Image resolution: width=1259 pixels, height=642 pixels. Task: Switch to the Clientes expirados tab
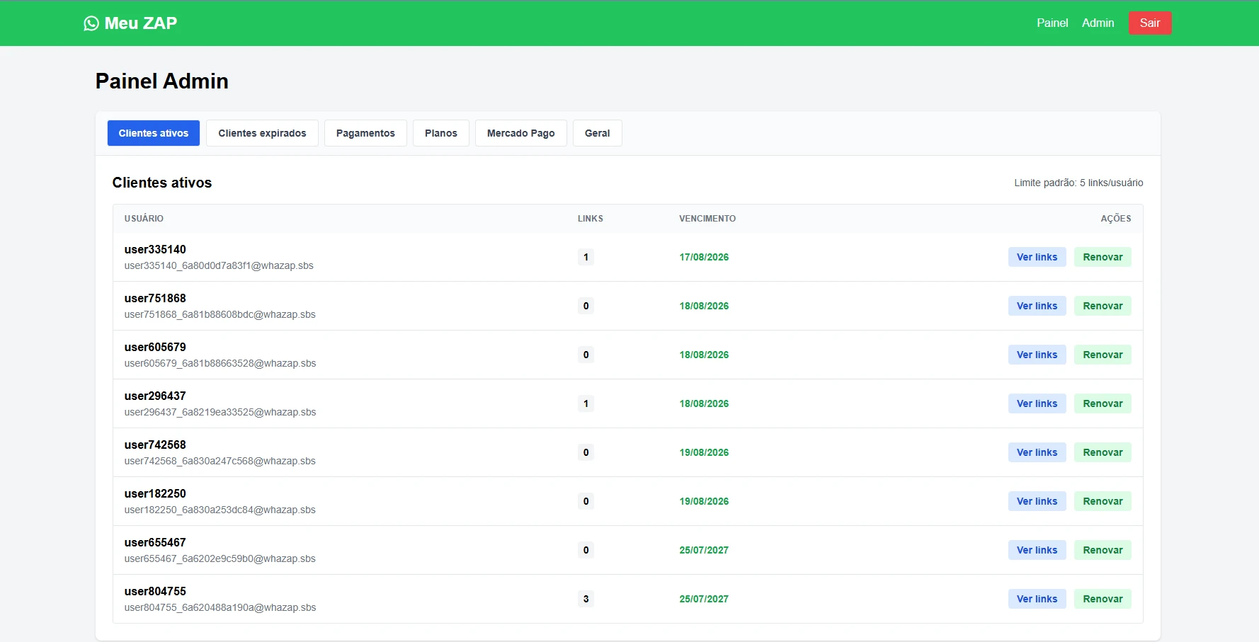point(262,133)
